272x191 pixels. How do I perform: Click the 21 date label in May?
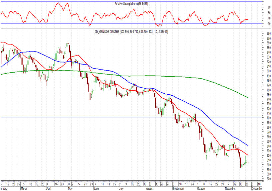85,184
